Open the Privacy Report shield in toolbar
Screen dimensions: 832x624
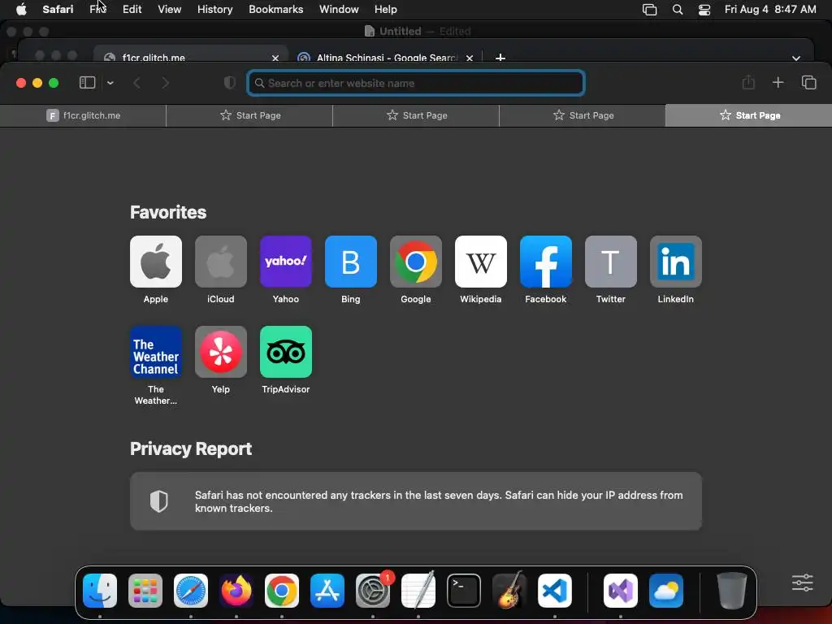229,83
